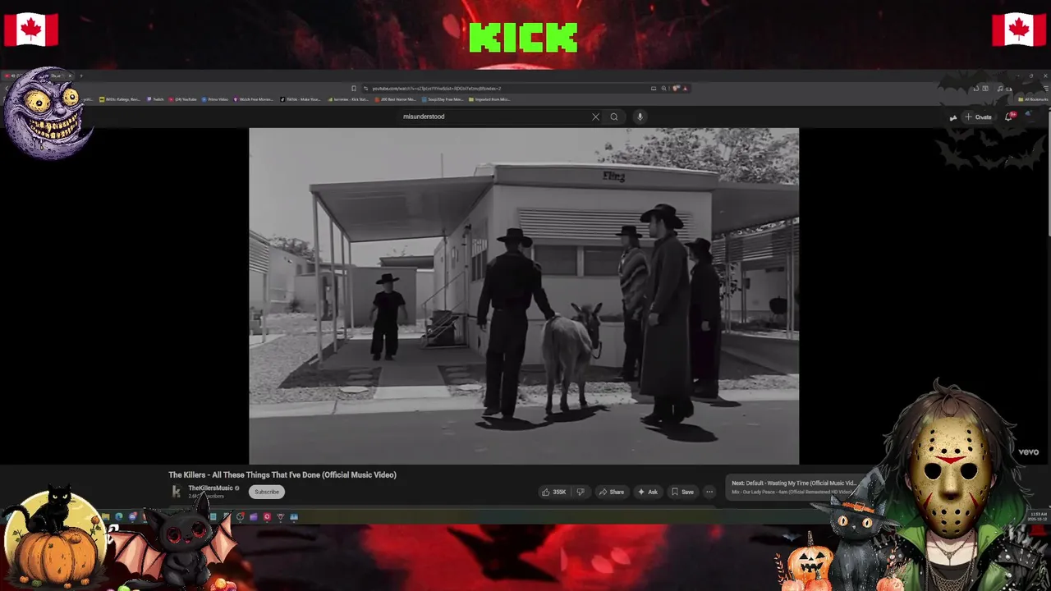
Task: Open the Ask button under the video
Action: pyautogui.click(x=647, y=492)
